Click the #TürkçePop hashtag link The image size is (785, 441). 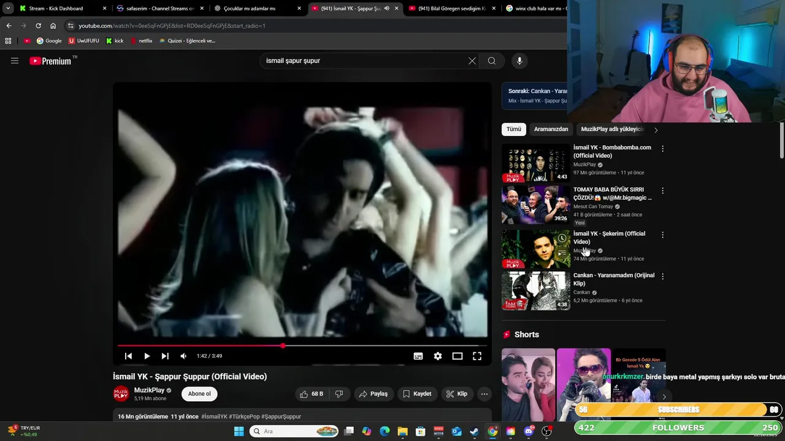244,417
